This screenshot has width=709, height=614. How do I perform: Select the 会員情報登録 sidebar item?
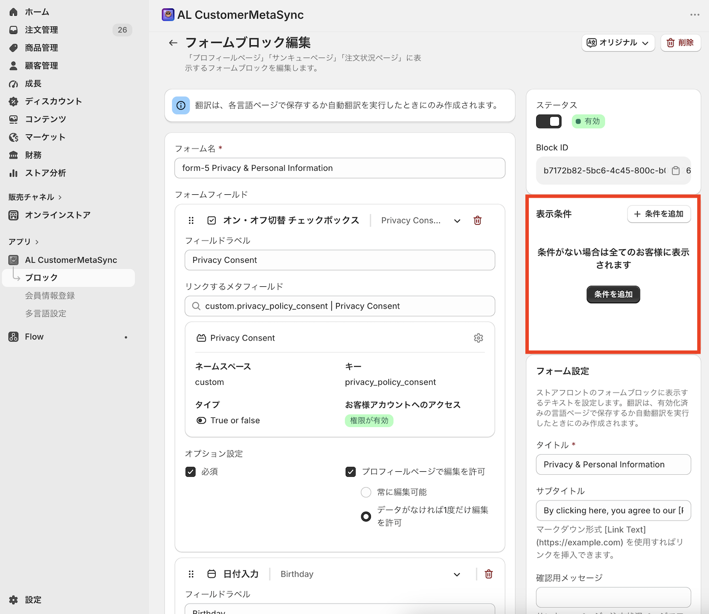[x=50, y=296]
